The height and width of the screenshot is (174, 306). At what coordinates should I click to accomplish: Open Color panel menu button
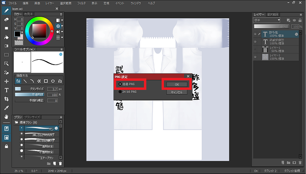[x=61, y=14]
